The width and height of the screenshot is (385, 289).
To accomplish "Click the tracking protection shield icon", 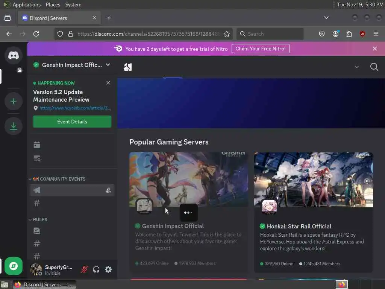I will click(x=60, y=34).
